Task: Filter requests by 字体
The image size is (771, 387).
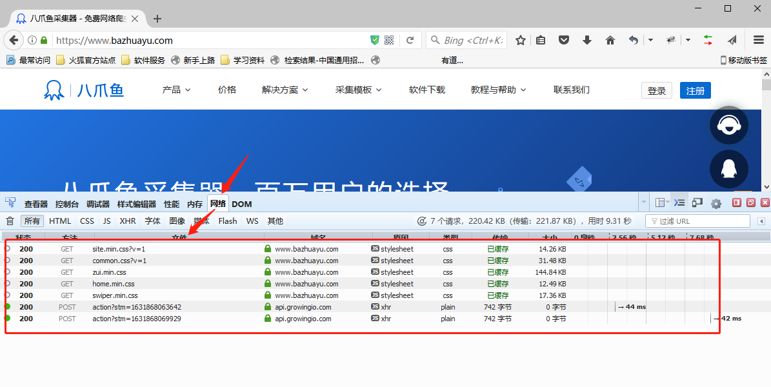Action: click(152, 221)
